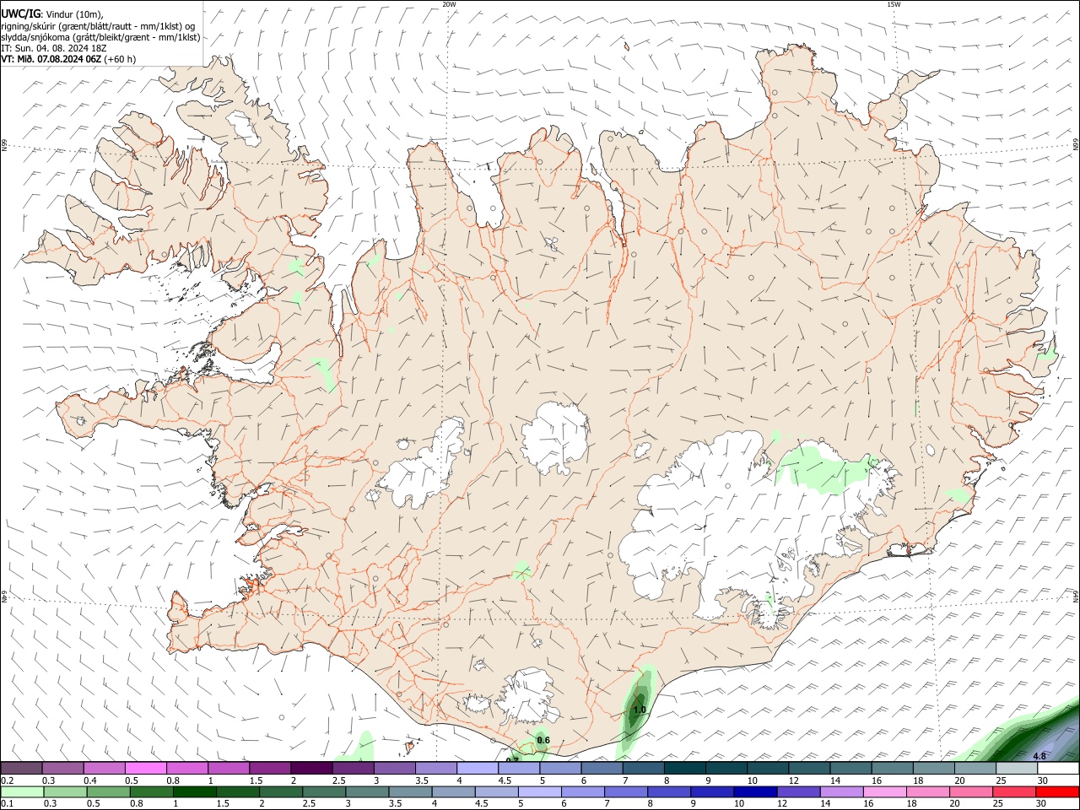Pick the bright red rain-scale swatch at 30
The height and width of the screenshot is (810, 1080).
[1057, 791]
